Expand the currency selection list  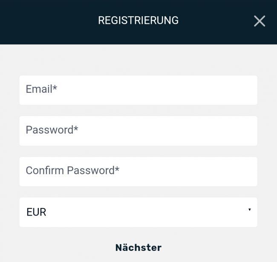point(138,212)
